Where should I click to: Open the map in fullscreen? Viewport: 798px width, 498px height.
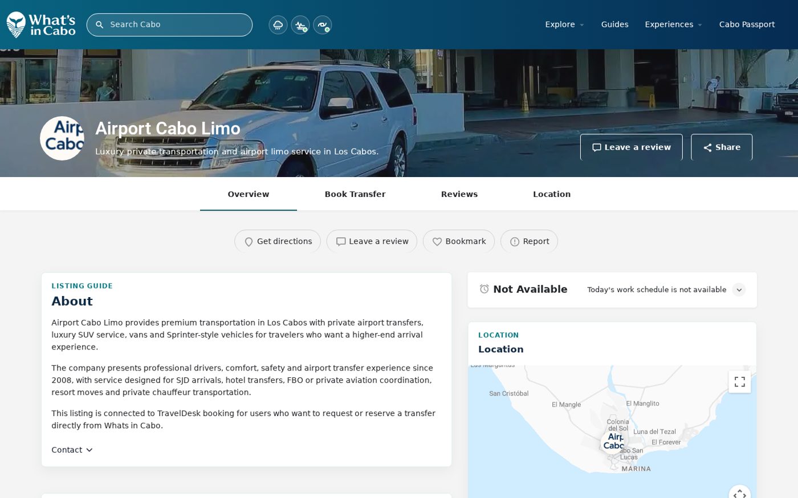pos(739,382)
